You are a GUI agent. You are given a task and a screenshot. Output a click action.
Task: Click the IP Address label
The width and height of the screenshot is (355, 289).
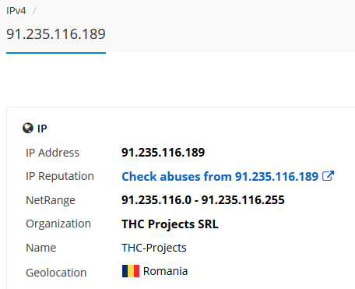pyautogui.click(x=52, y=153)
